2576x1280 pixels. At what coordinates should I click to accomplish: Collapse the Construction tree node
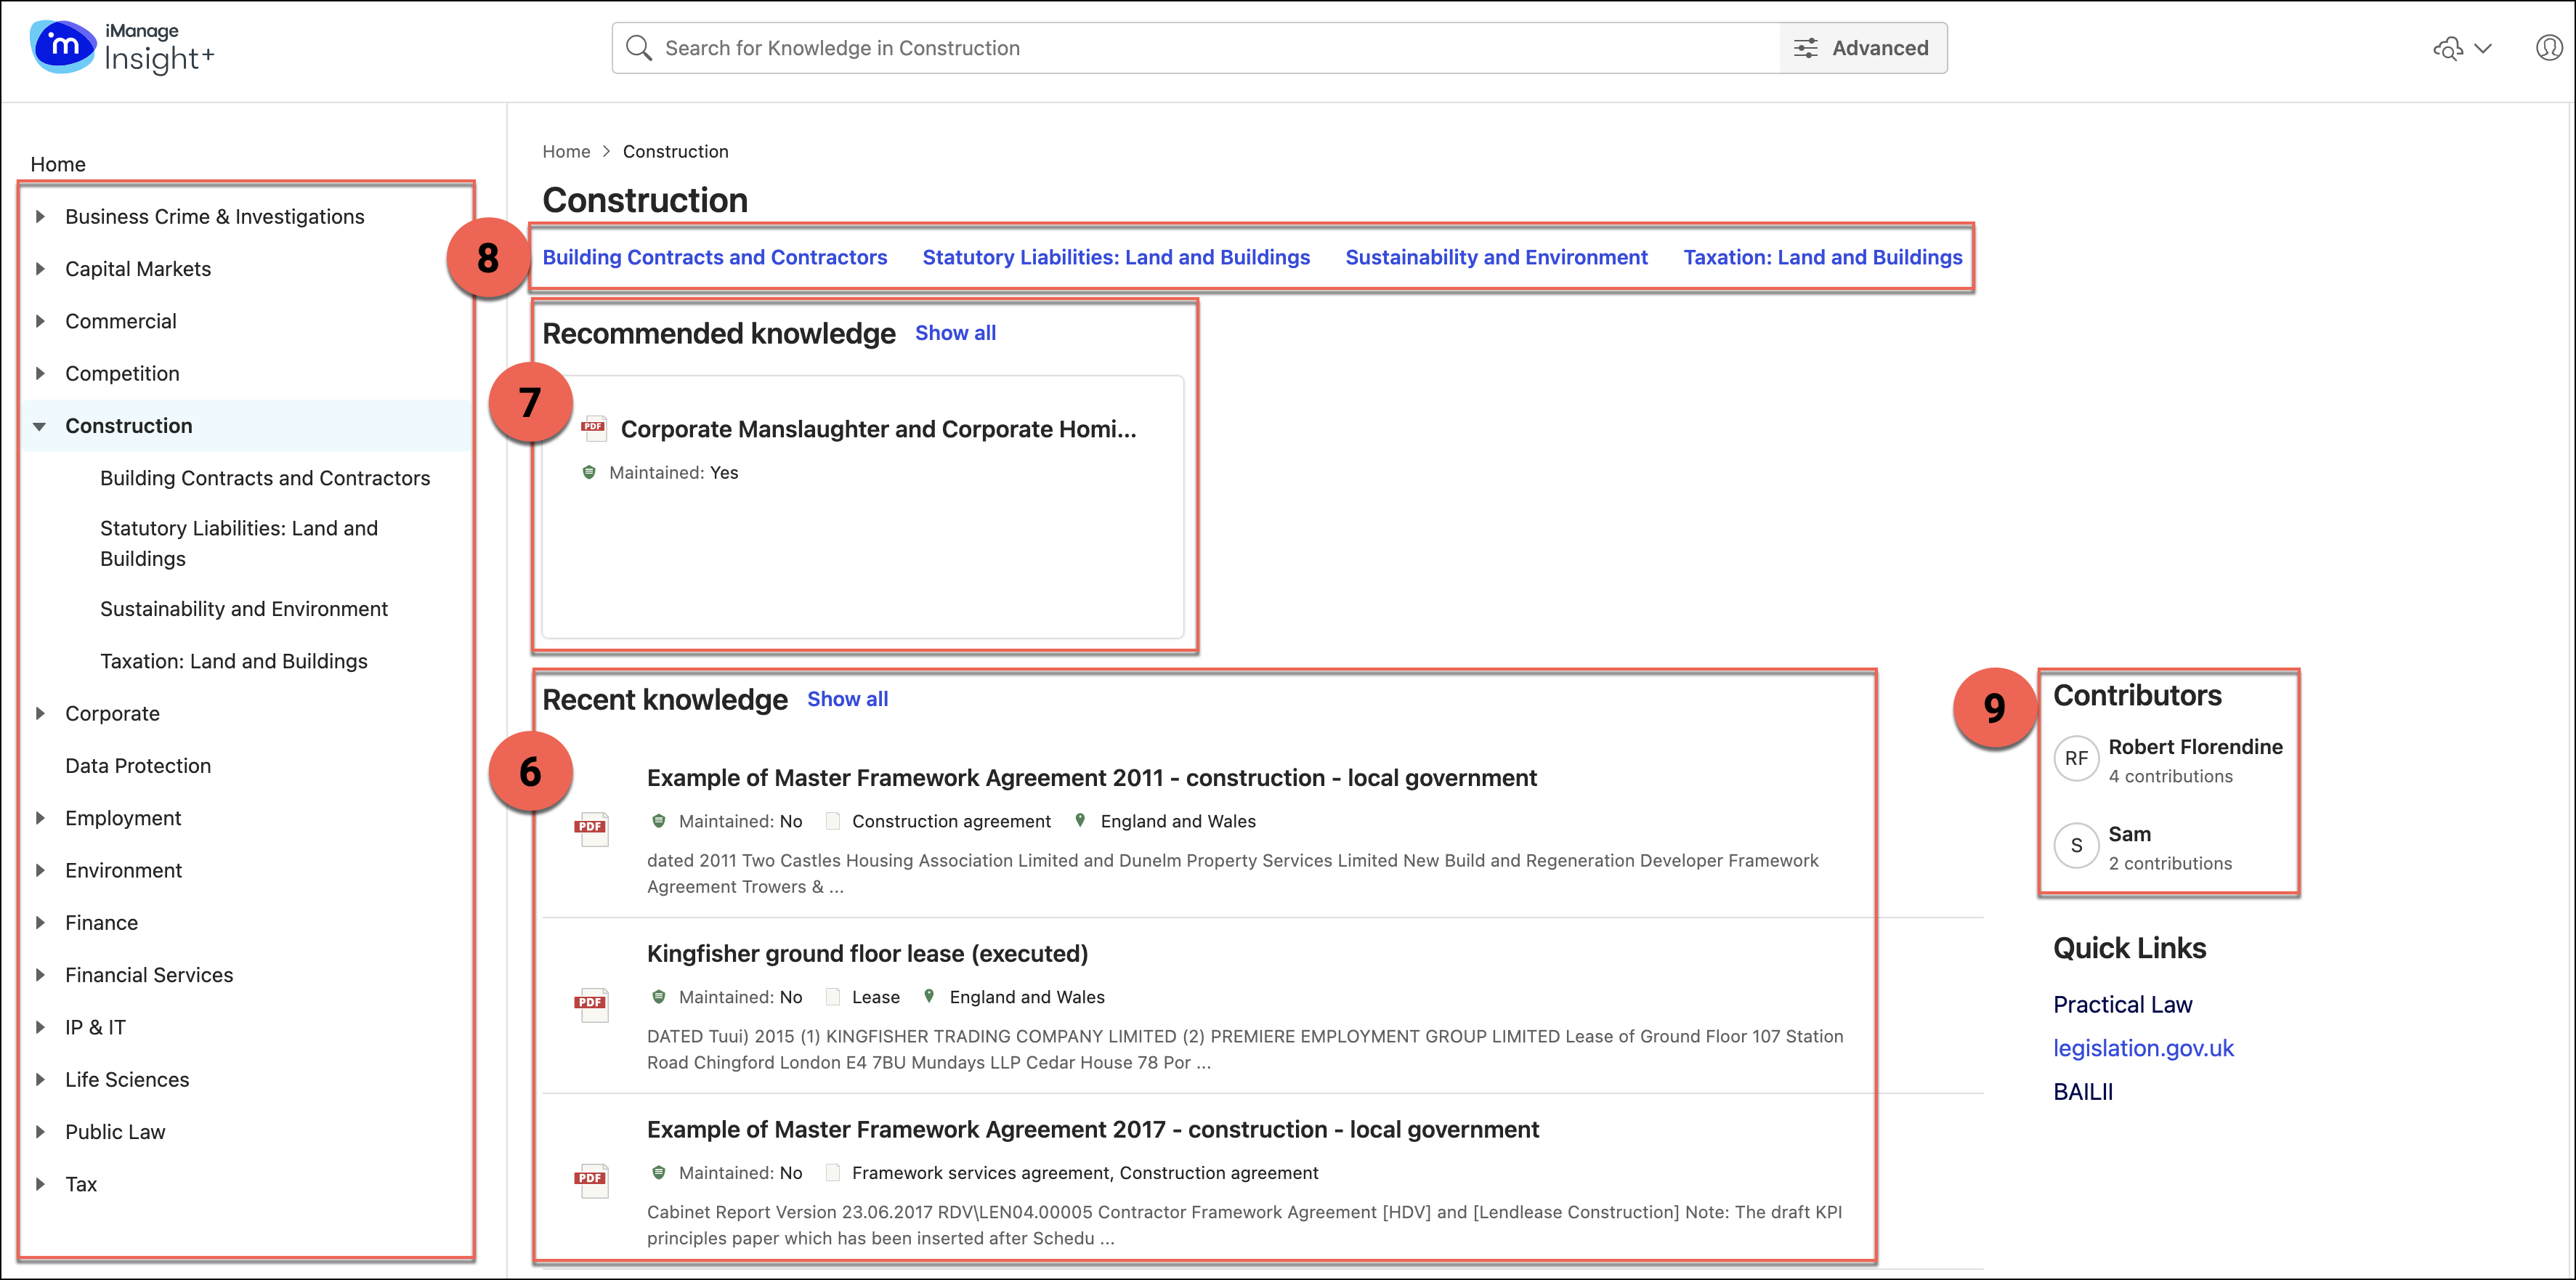(x=40, y=426)
